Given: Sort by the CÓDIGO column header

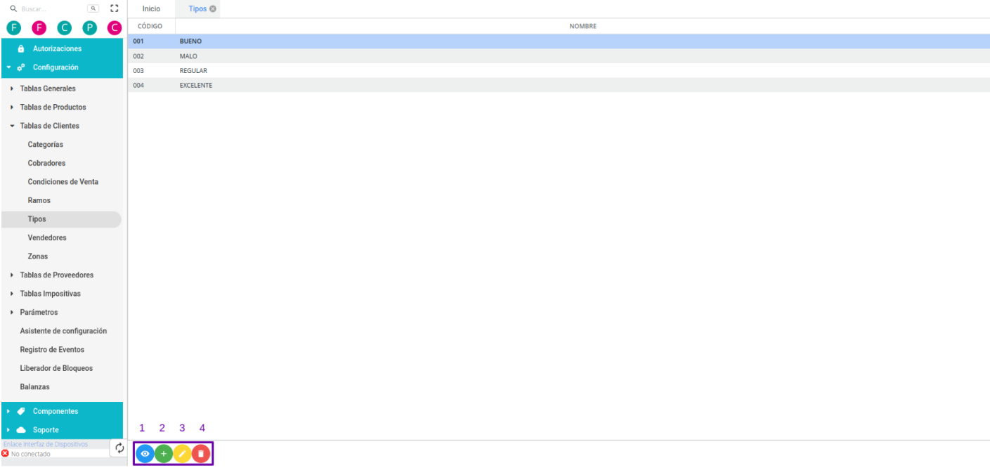Looking at the screenshot, I should click(x=150, y=26).
